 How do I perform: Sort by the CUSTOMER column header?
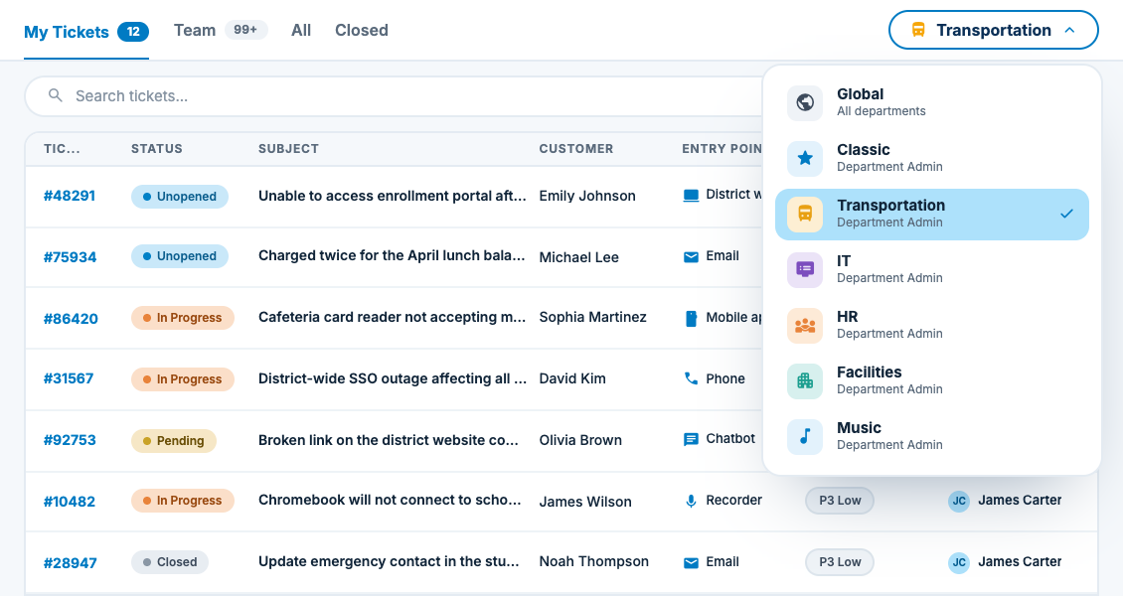[x=576, y=149]
